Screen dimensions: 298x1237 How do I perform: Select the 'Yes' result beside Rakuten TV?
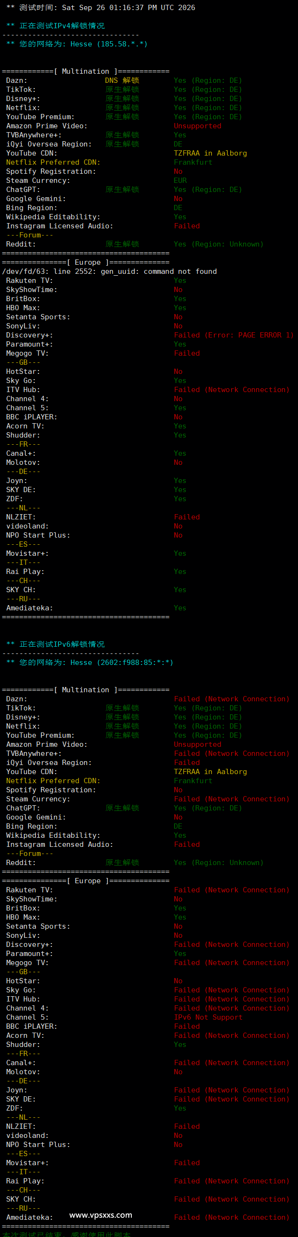click(180, 281)
